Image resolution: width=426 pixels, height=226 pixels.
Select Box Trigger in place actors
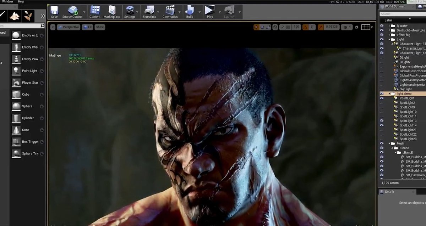coord(30,142)
